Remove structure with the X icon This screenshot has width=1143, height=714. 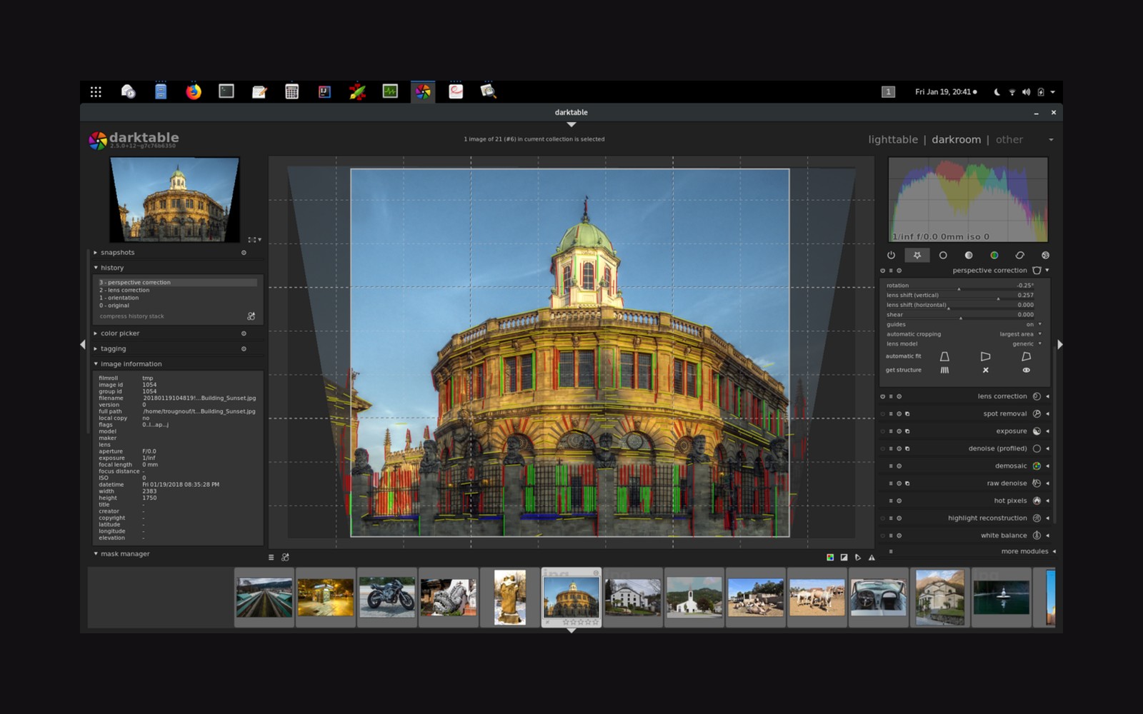pos(985,370)
